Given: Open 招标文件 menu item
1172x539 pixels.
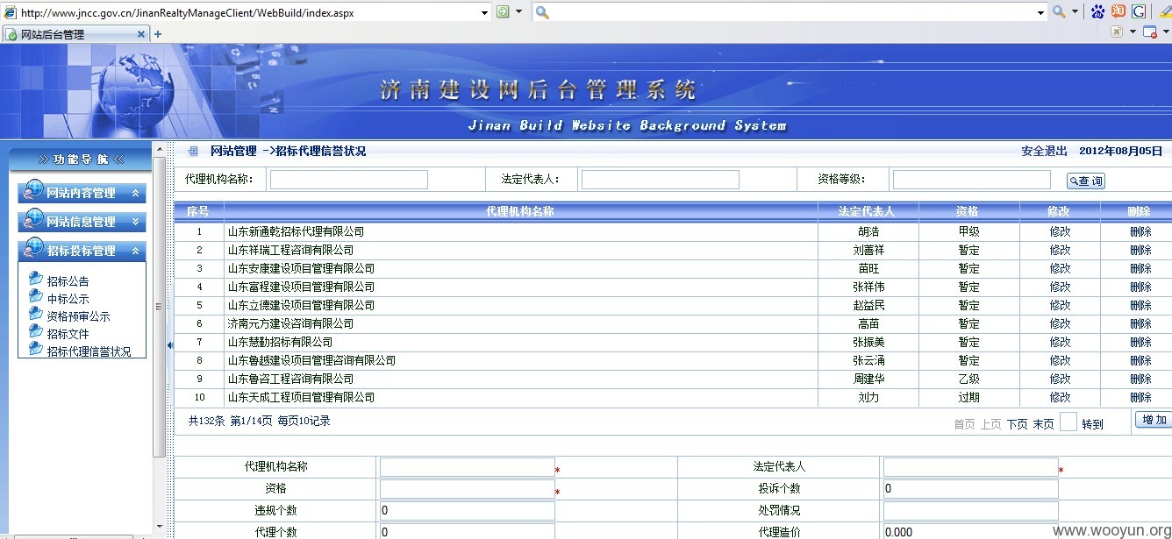Looking at the screenshot, I should [x=68, y=334].
